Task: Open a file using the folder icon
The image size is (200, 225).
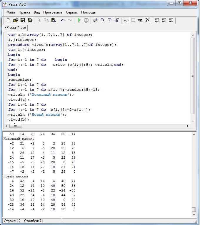Action: (x=15, y=20)
